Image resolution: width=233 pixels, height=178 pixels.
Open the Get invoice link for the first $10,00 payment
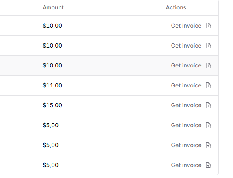coord(186,26)
